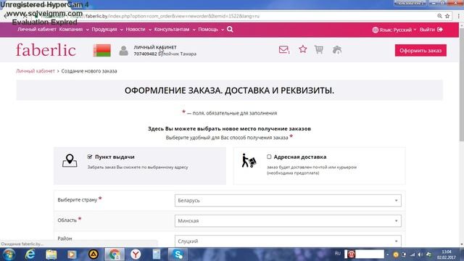Image resolution: width=464 pixels, height=261 pixels.
Task: Expand the Помощь menu
Action: (x=211, y=29)
